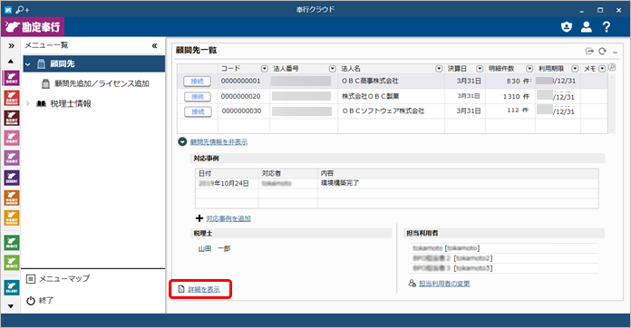
Task: Click tax accountant name 山田 一郎
Action: 214,249
